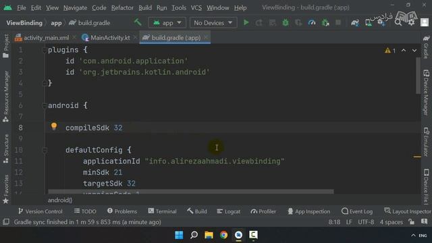This screenshot has width=432, height=243.
Task: Open the Favorites side panel
Action: point(5,189)
